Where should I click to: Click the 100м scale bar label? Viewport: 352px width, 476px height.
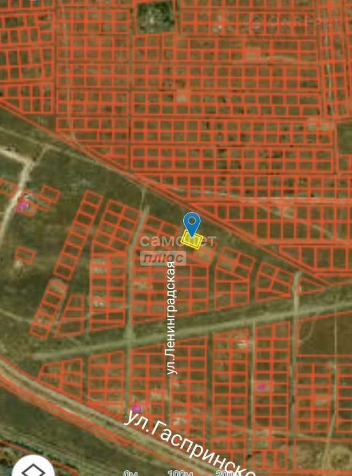coord(181,473)
